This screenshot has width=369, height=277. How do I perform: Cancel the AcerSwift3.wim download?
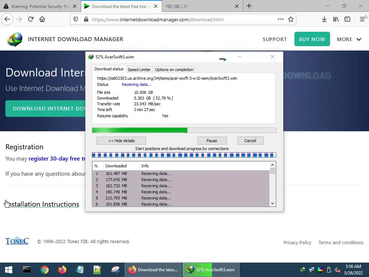(x=250, y=141)
